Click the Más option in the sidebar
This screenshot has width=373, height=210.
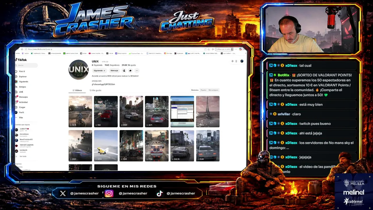pos(19,118)
